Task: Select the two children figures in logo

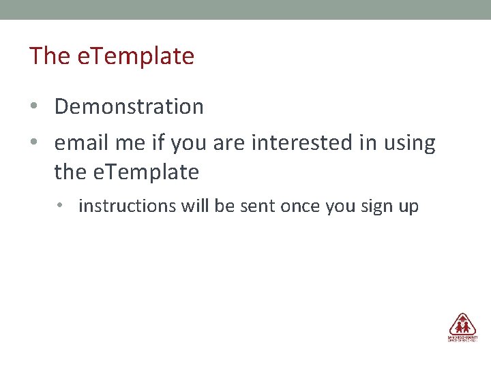Action: 462,327
